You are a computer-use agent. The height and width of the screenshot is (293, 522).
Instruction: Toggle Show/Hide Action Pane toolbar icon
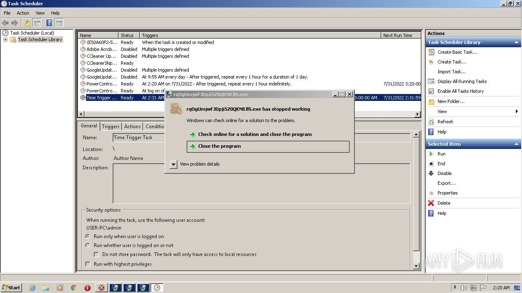click(x=59, y=23)
